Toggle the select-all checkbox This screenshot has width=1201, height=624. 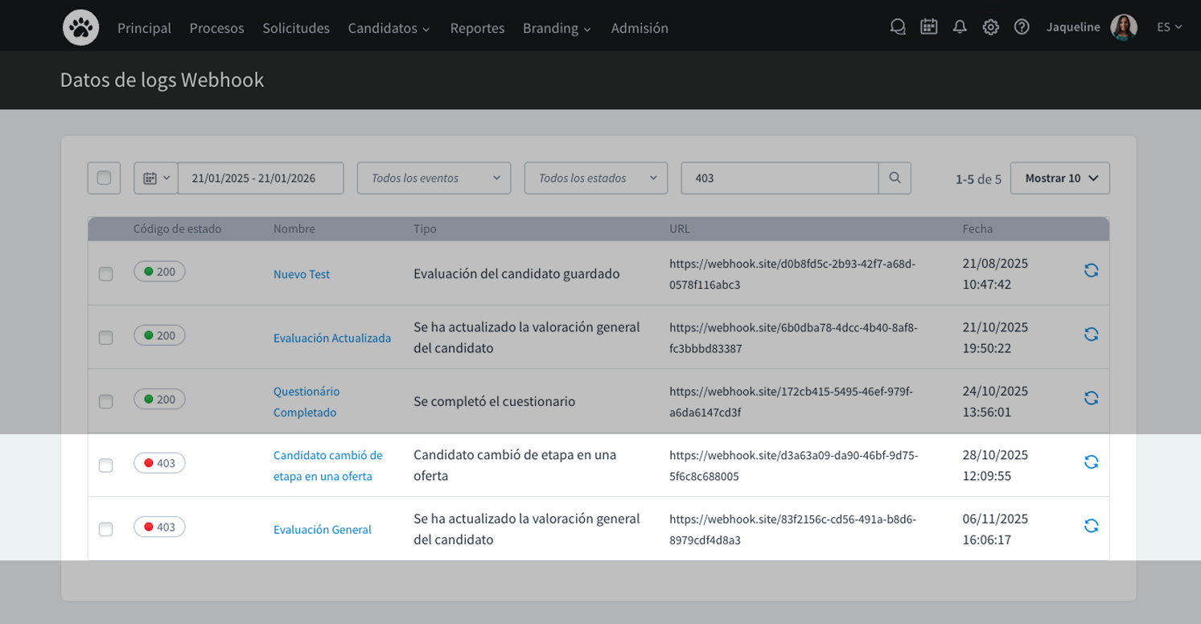(104, 179)
